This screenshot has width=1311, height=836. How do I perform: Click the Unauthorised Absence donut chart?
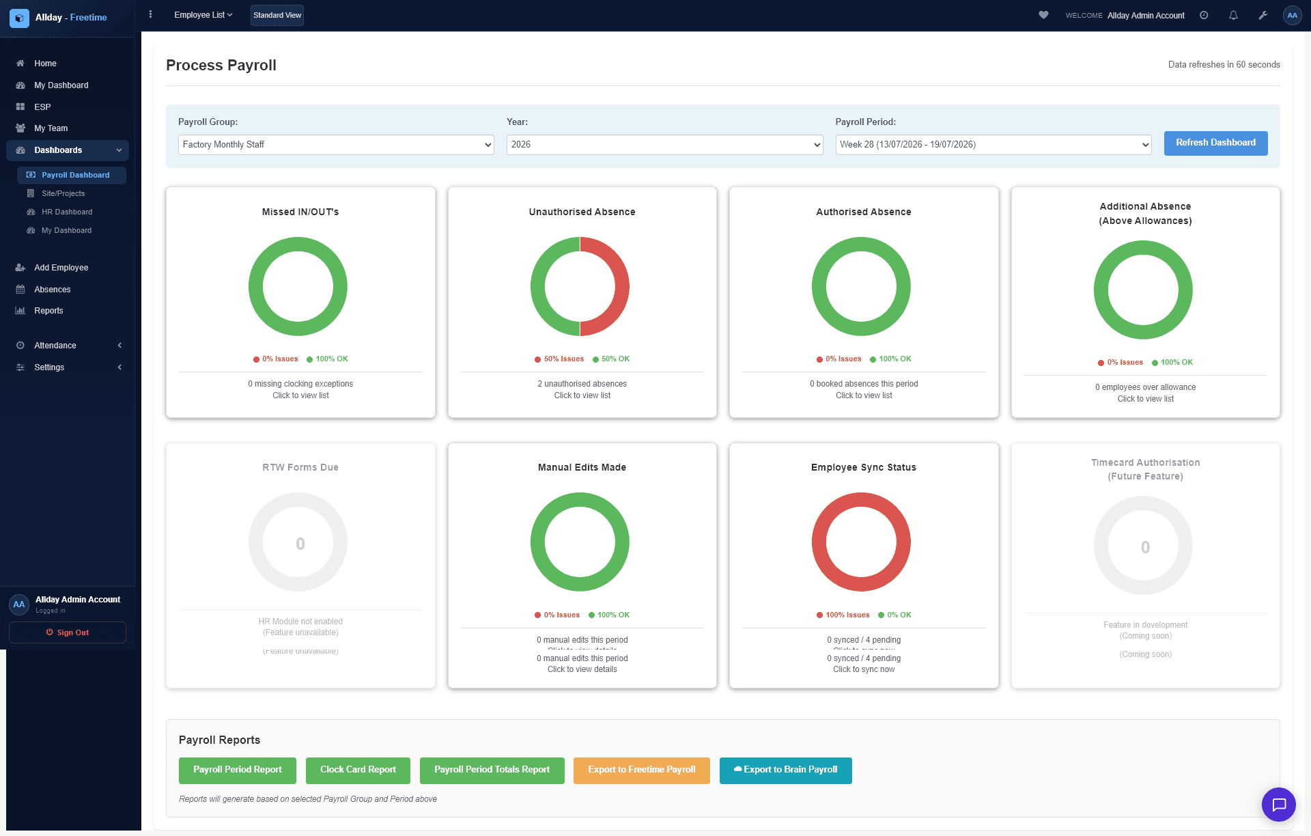click(x=580, y=286)
